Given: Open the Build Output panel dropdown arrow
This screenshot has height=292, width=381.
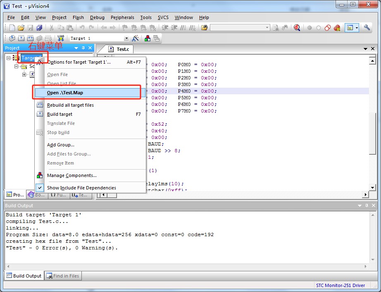Looking at the screenshot, I should point(360,206).
